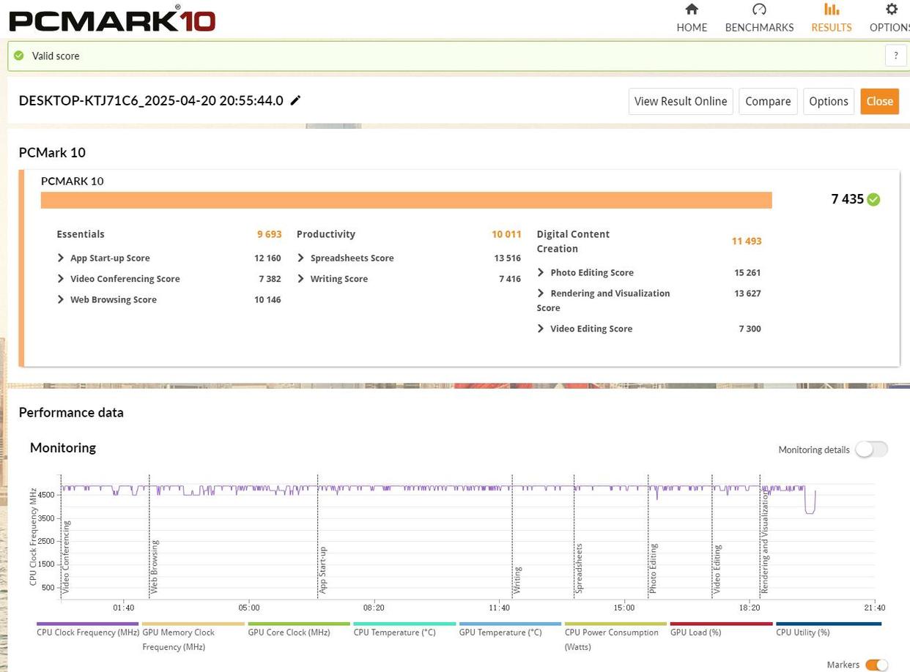Open the Benchmarks gauge icon

[x=759, y=10]
